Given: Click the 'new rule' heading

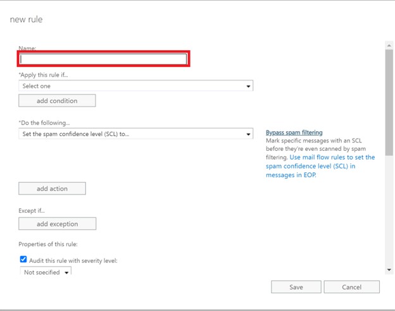Looking at the screenshot, I should pos(26,20).
